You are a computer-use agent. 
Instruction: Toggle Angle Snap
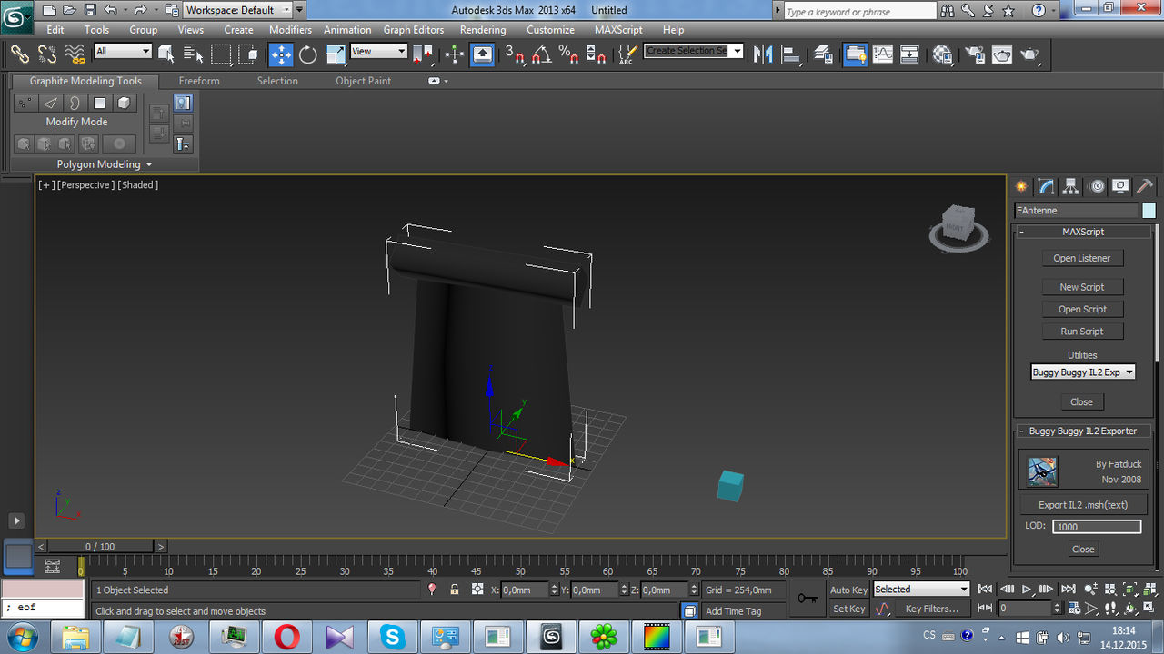pos(542,54)
